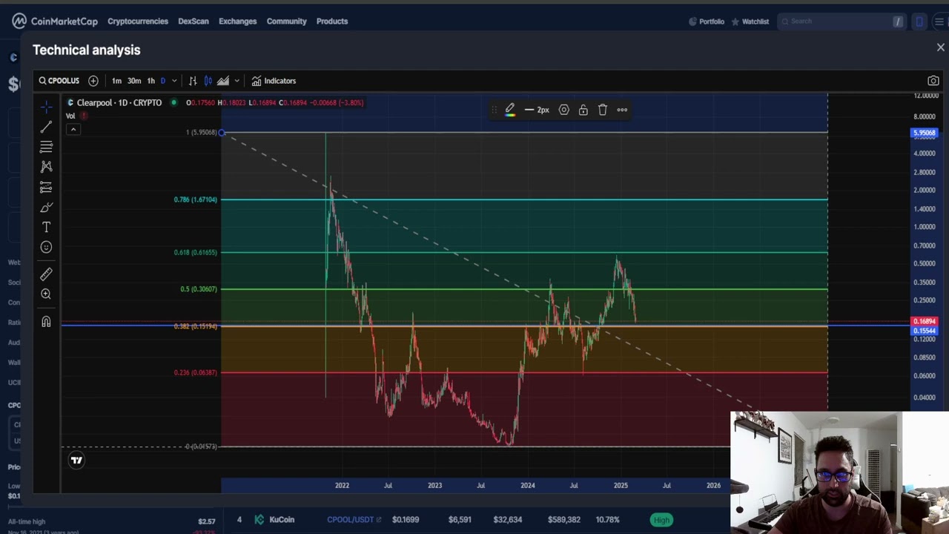Switch to the 30m timeframe
The image size is (949, 534).
(x=134, y=81)
